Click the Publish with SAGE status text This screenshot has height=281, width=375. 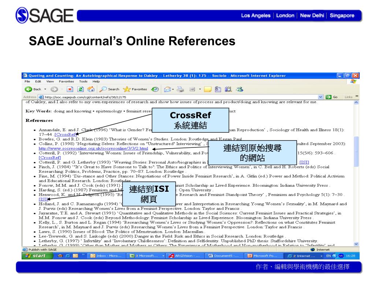(x=42, y=250)
